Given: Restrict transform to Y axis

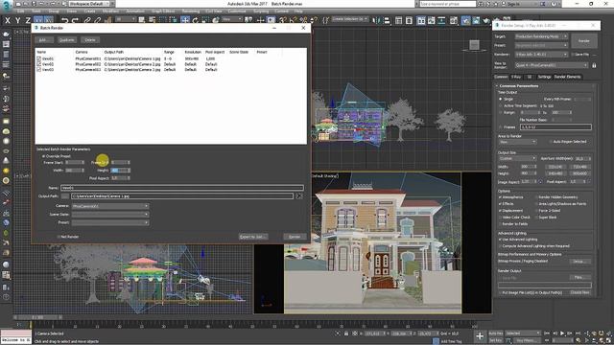Looking at the screenshot, I should 17,20.
